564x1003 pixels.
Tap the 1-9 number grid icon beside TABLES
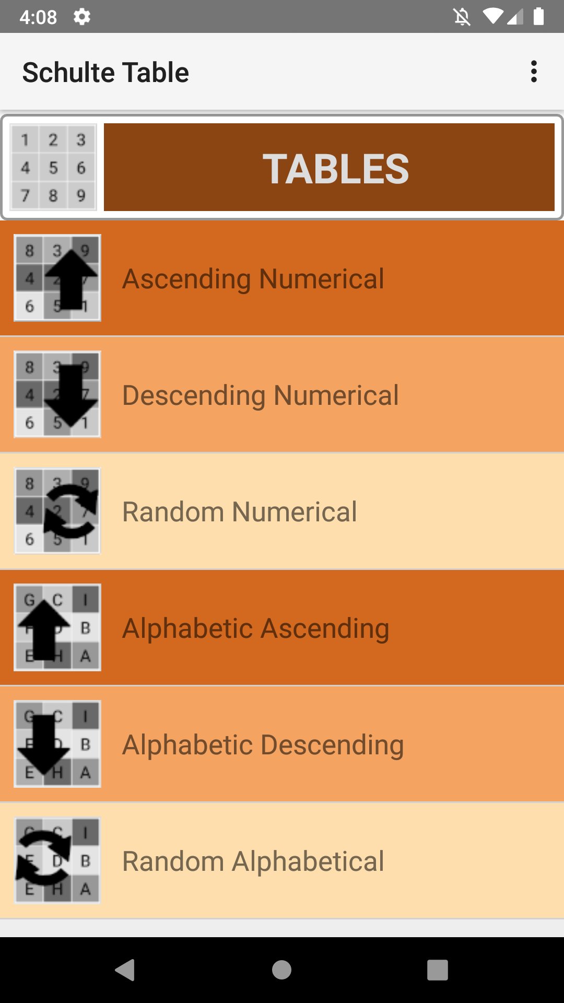coord(52,167)
